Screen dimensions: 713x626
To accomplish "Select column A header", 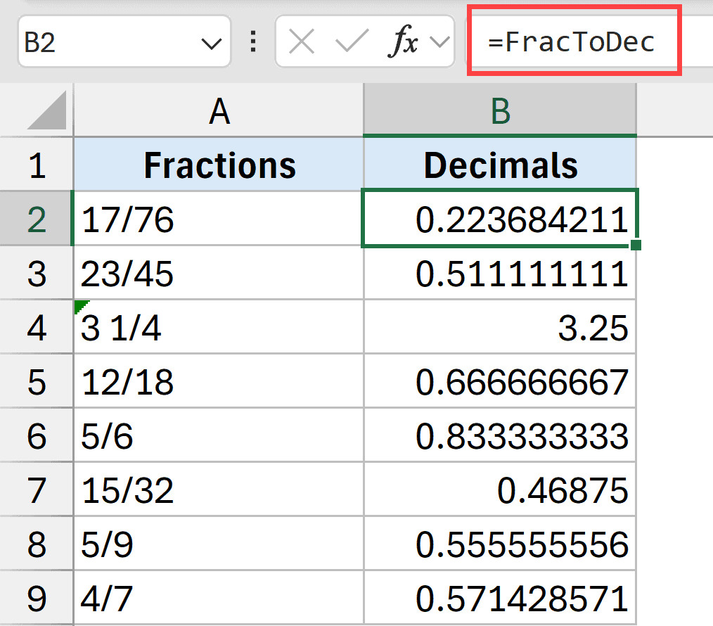I will (219, 111).
